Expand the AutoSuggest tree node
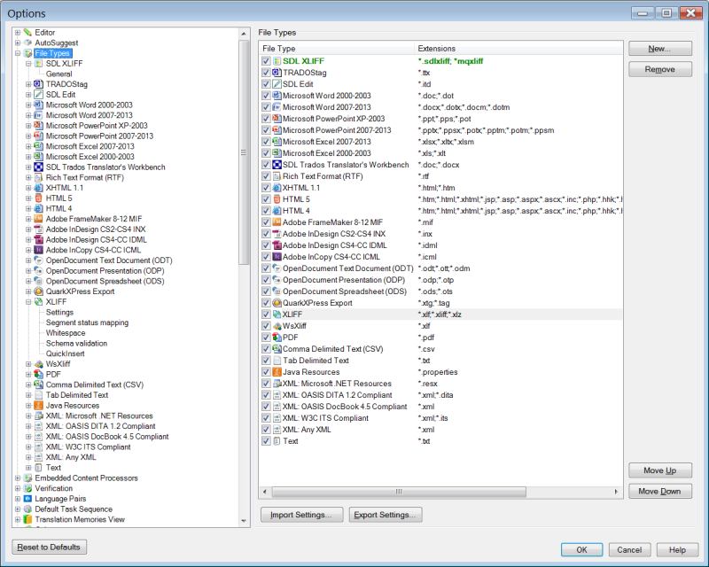709x567 pixels. (18, 43)
